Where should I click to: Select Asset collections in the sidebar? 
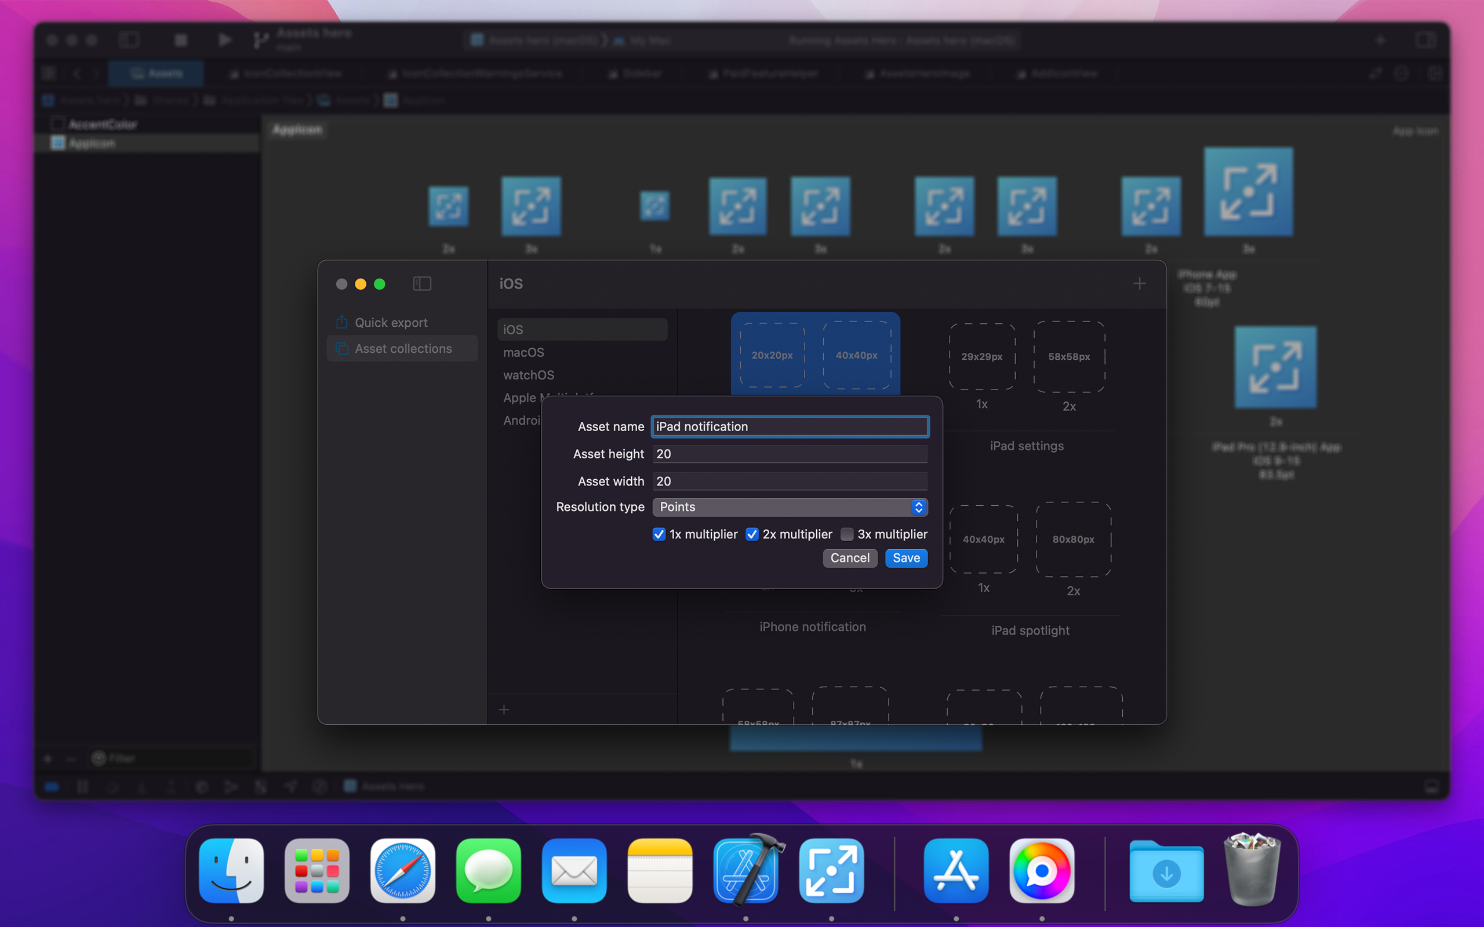(403, 348)
